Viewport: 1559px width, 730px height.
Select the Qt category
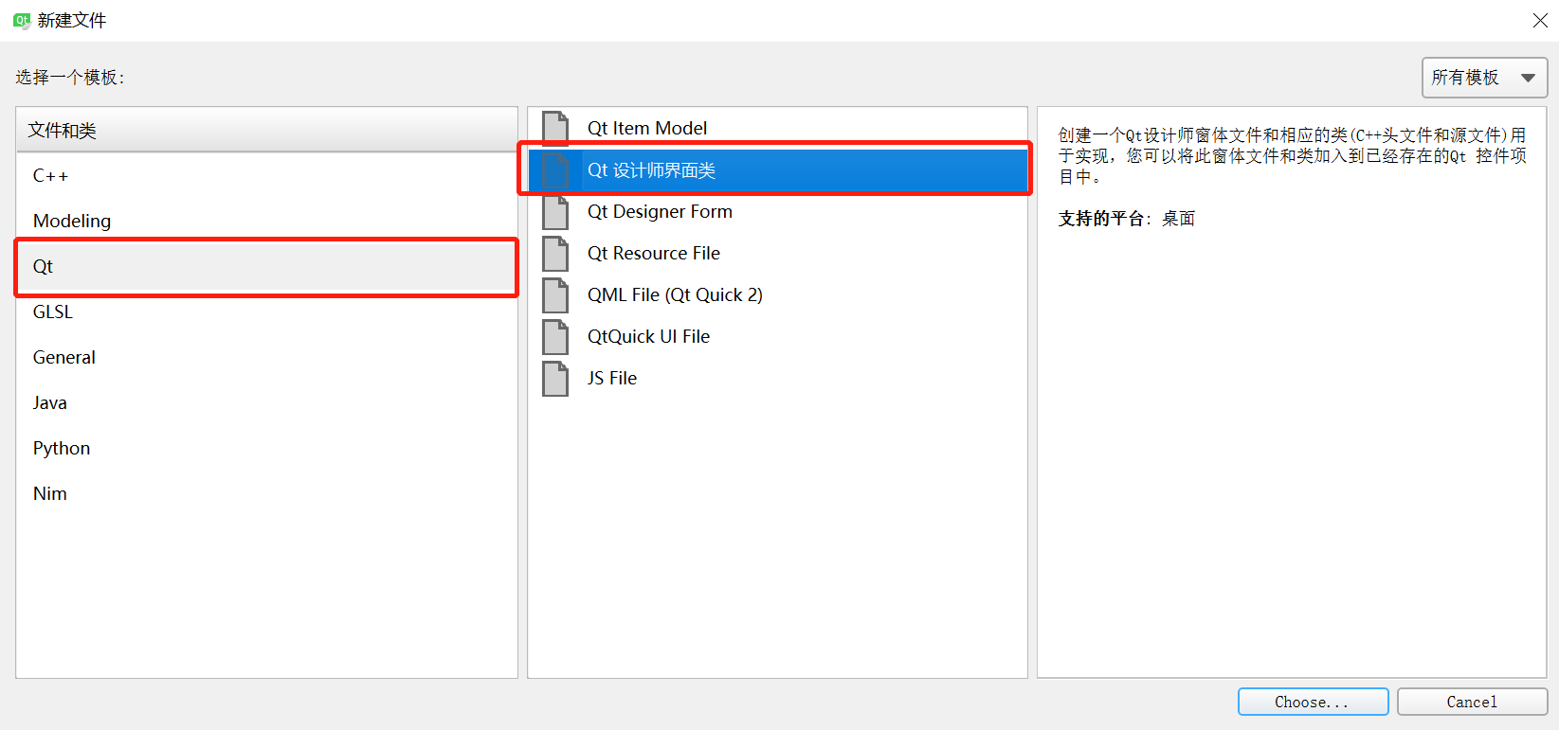point(266,266)
